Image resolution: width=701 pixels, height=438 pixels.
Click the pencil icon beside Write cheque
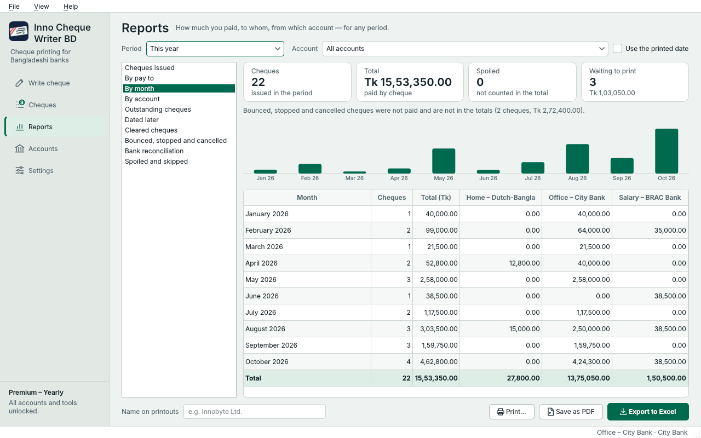tap(20, 83)
